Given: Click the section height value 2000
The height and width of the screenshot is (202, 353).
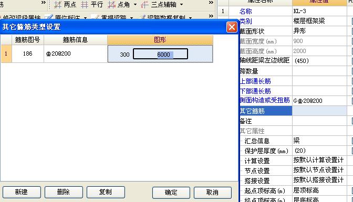Looking at the screenshot, I should point(299,51).
